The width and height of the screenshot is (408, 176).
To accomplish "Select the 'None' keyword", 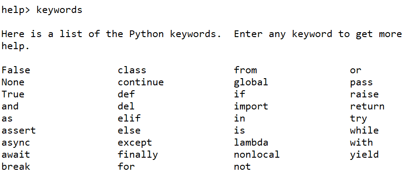I will click(x=13, y=82).
